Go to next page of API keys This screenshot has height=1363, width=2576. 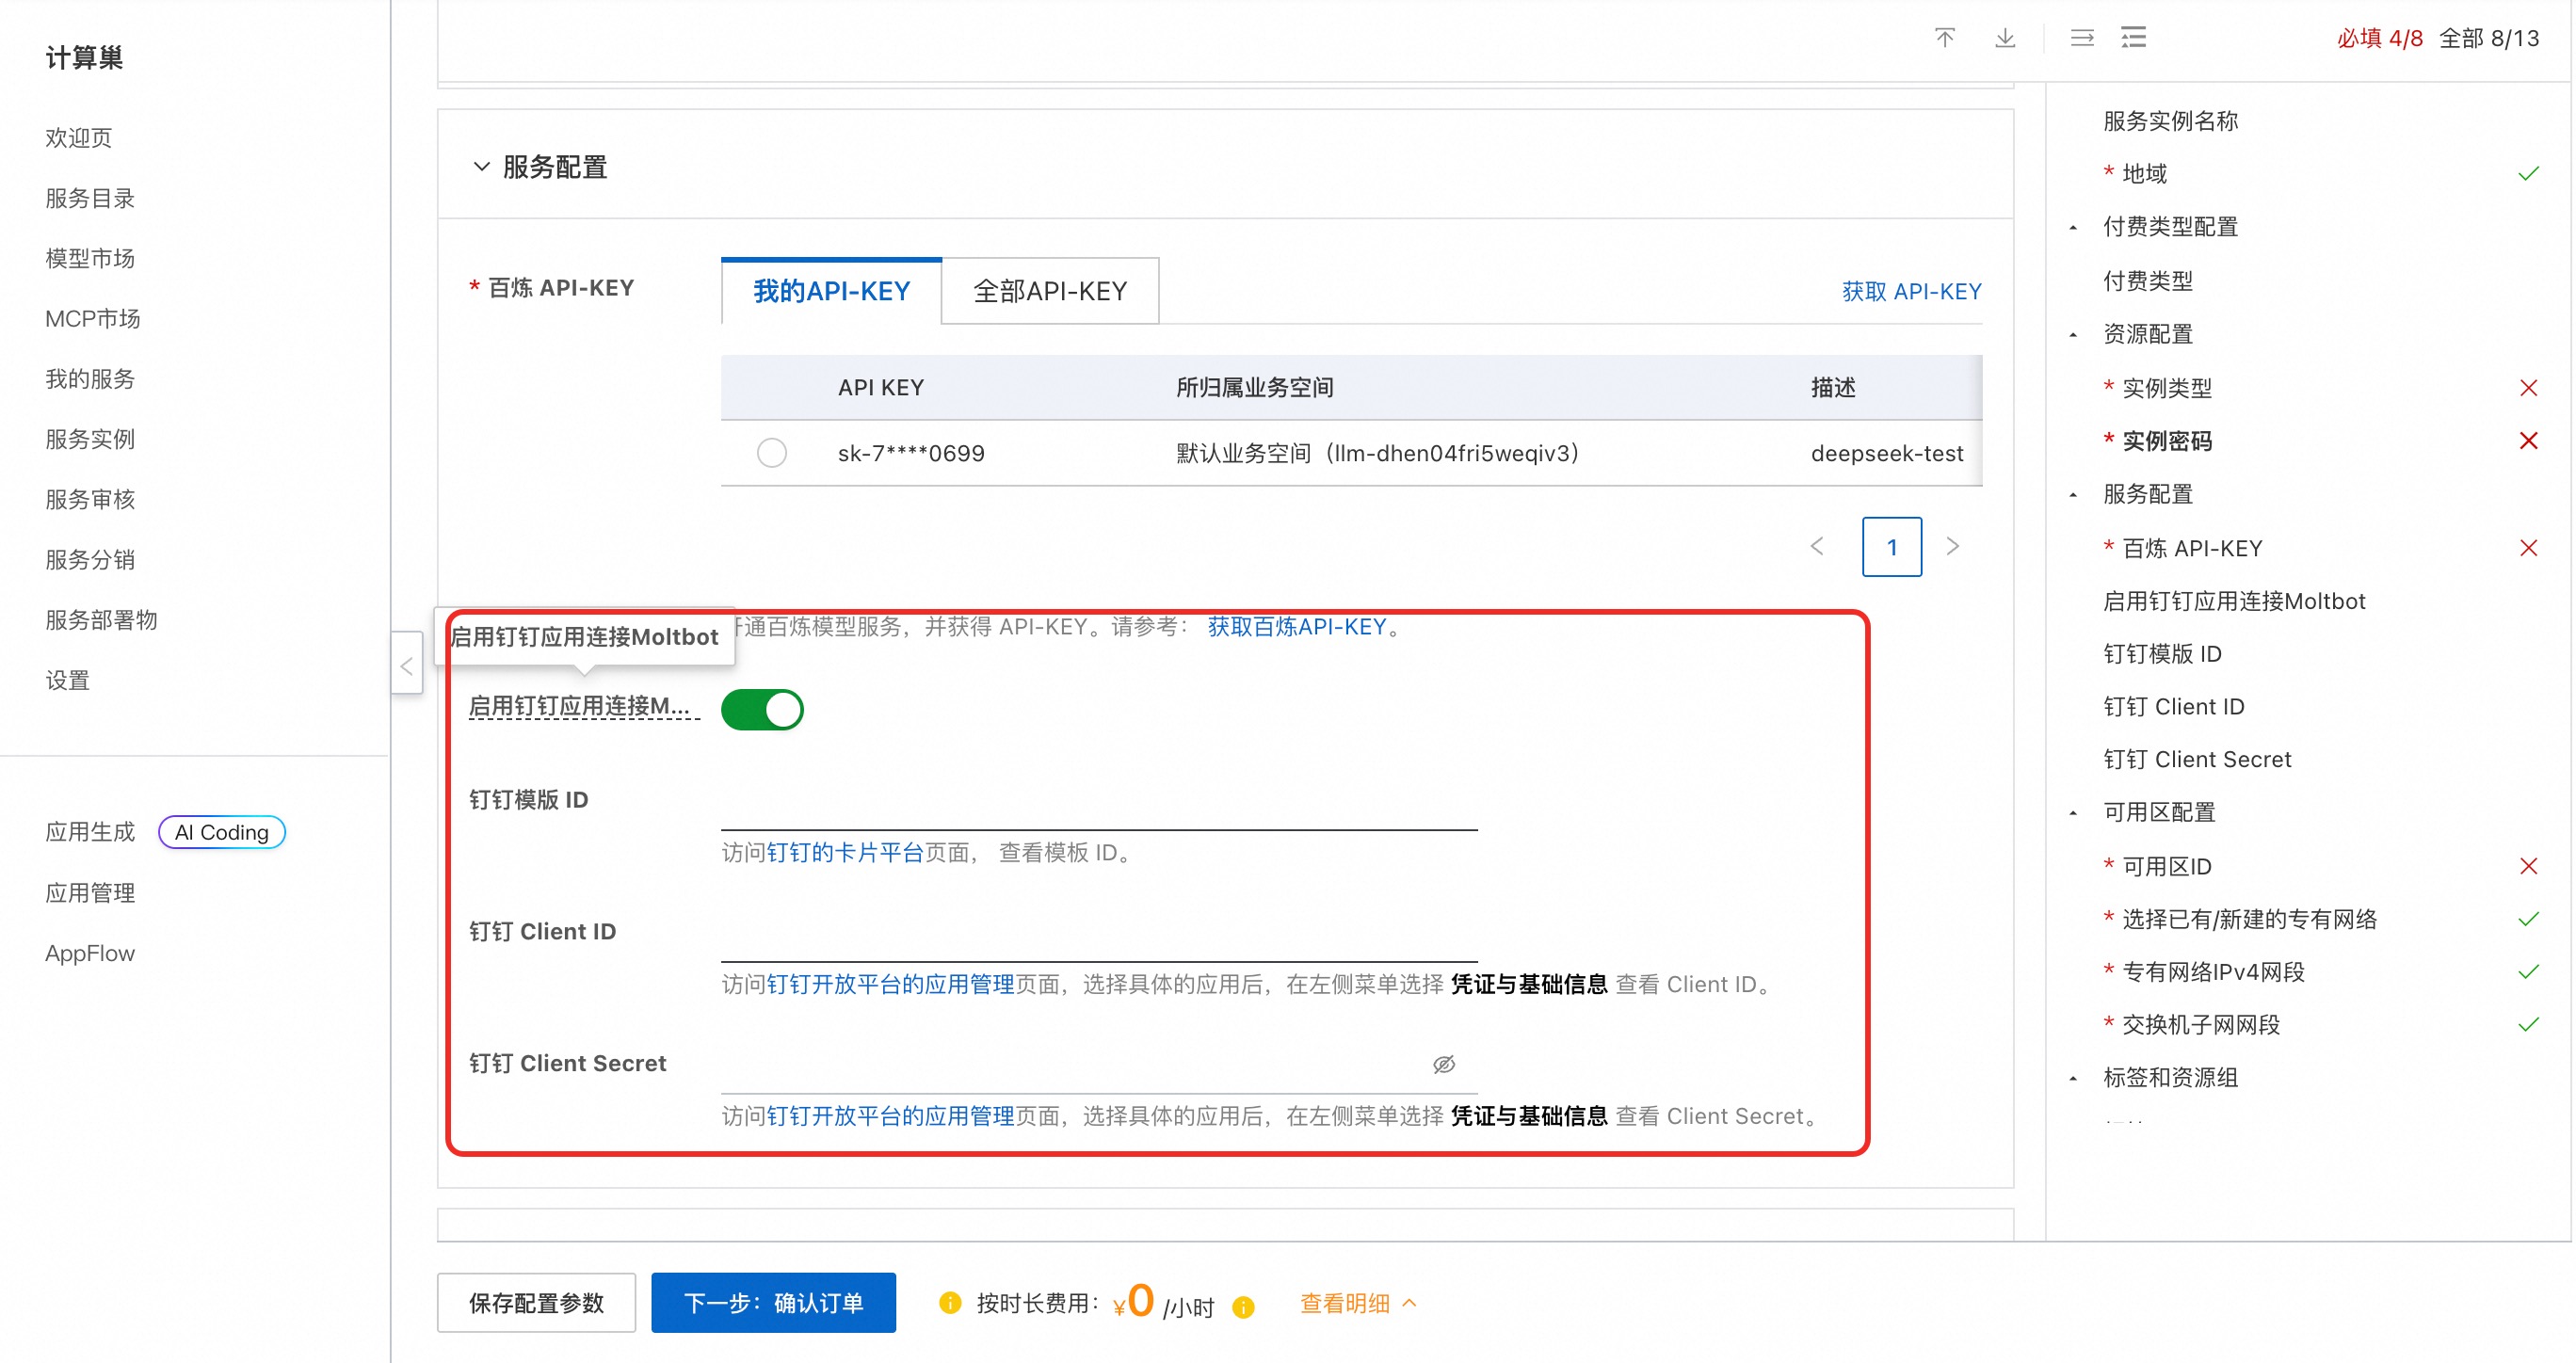coord(1952,546)
